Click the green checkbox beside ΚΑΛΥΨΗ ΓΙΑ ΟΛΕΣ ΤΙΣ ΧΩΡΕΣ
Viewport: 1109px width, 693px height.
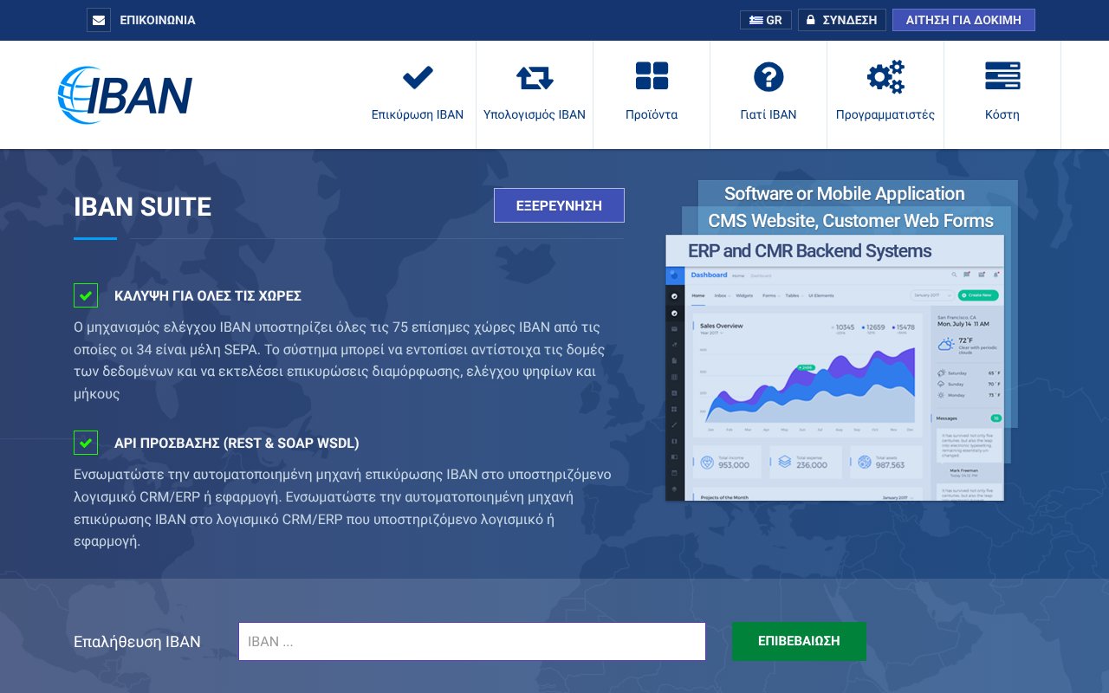tap(86, 295)
